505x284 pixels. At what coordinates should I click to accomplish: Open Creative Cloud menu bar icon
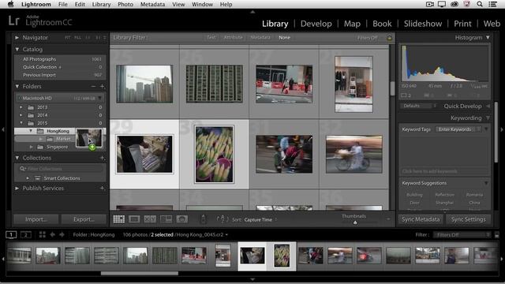pyautogui.click(x=454, y=4)
